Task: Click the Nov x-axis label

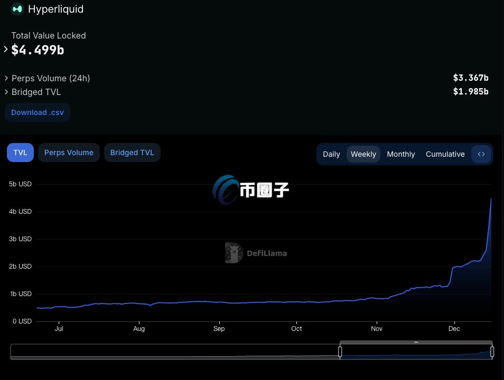Action: tap(377, 329)
